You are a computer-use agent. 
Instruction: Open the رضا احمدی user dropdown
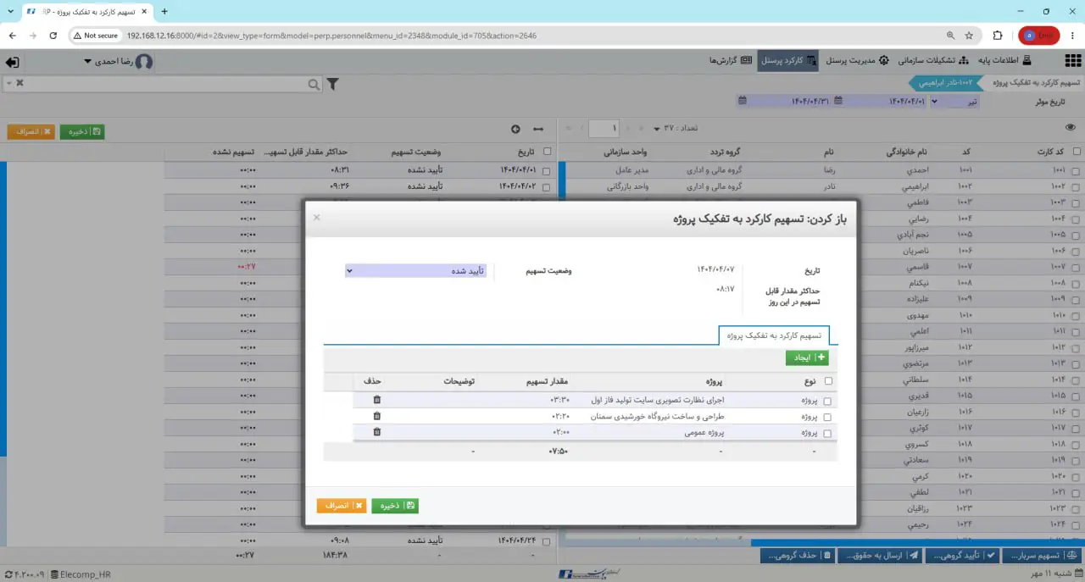[119, 62]
